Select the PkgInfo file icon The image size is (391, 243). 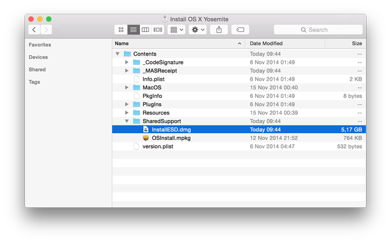(136, 96)
